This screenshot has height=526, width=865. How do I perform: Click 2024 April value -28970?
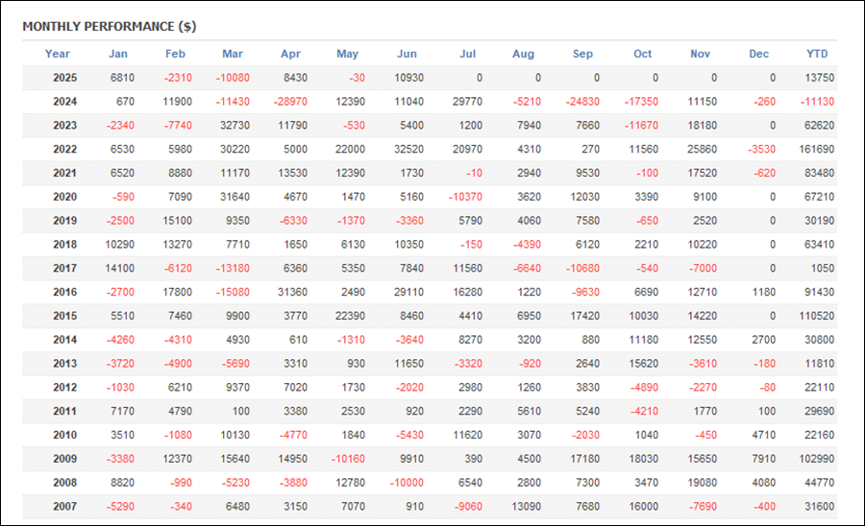(x=290, y=102)
